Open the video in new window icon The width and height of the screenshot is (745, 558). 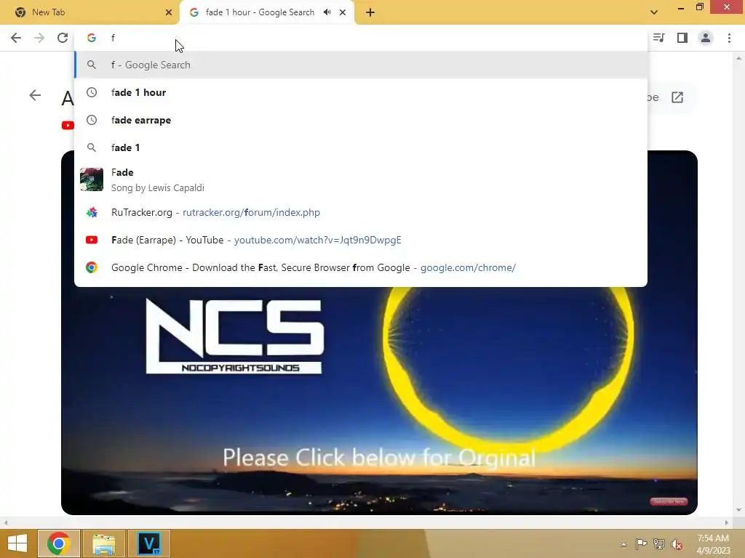coord(677,98)
